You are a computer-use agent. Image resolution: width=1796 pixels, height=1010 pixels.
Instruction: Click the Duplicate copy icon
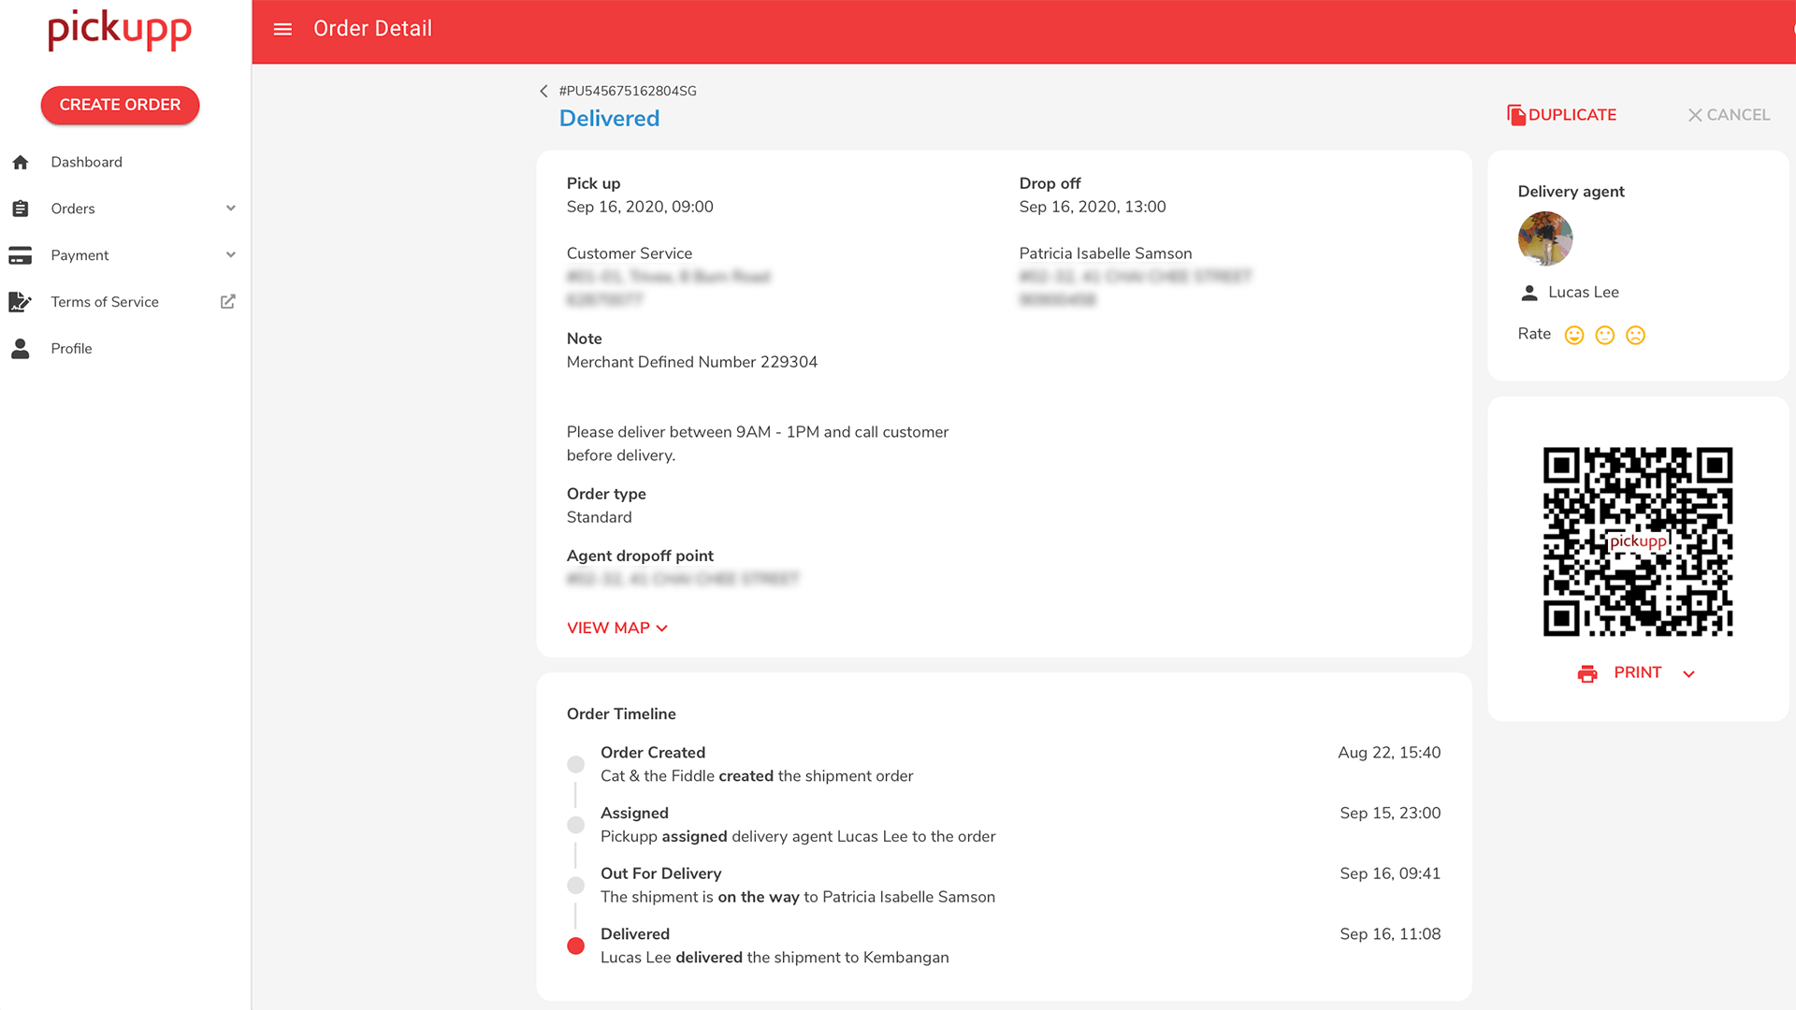point(1516,115)
